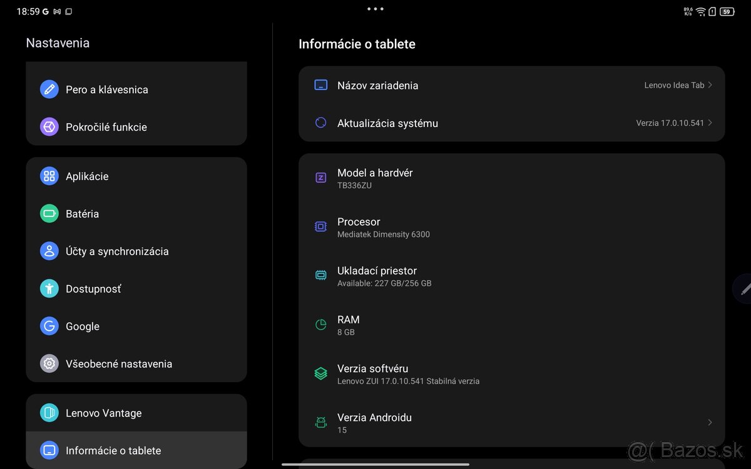Select Lenovo Vantage from the sidebar
Screen dimensions: 751x469
click(x=104, y=413)
